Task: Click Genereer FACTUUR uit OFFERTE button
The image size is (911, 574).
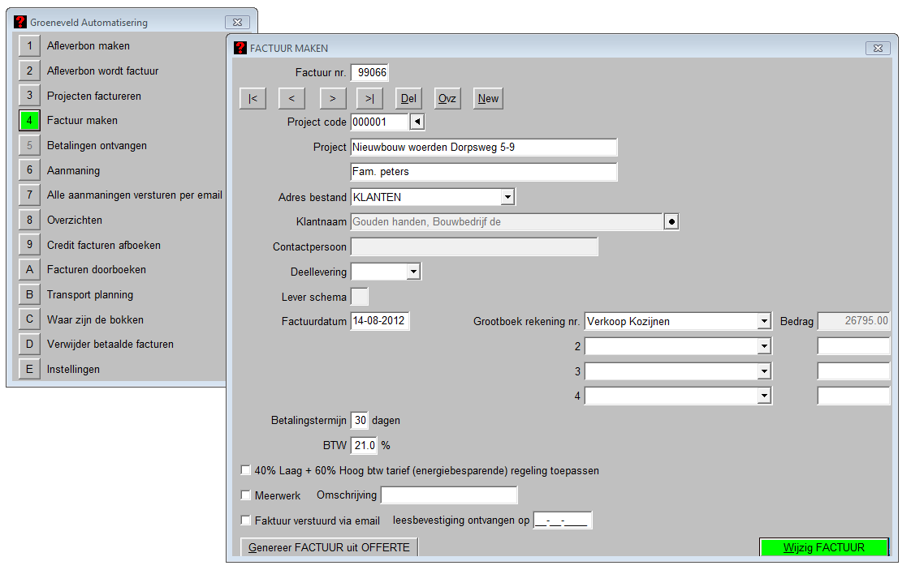Action: 330,547
